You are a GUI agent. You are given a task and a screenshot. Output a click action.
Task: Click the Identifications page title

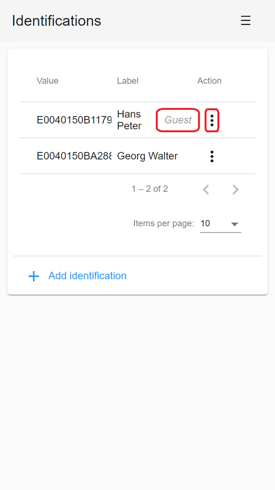coord(56,21)
